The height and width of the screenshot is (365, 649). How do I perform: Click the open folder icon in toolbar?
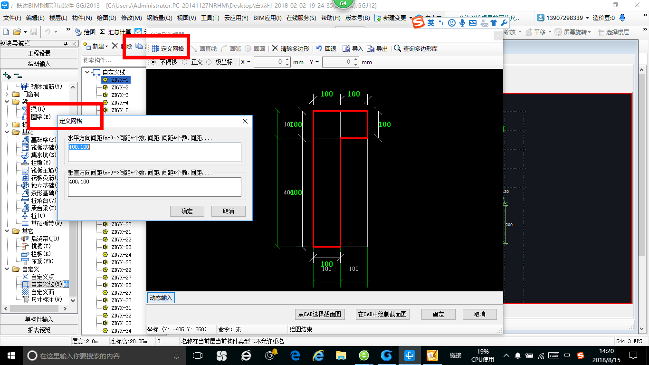(17, 32)
